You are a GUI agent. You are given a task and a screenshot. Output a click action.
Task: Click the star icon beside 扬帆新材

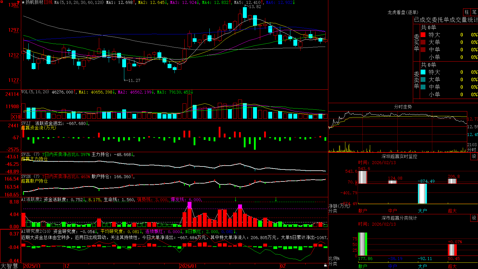click(23, 2)
